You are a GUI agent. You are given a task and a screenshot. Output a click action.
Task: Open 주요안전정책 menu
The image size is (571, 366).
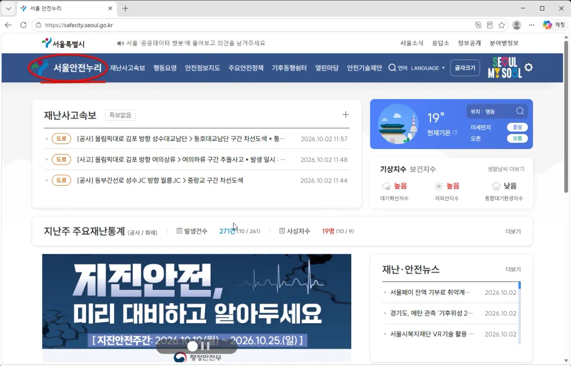click(246, 68)
